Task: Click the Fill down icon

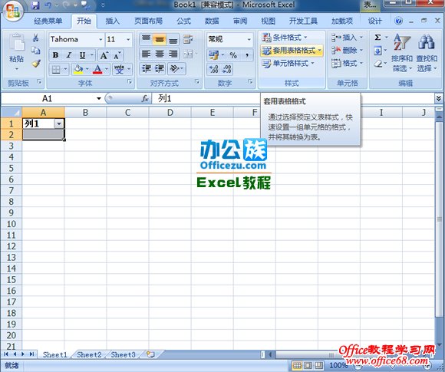Action: click(377, 51)
